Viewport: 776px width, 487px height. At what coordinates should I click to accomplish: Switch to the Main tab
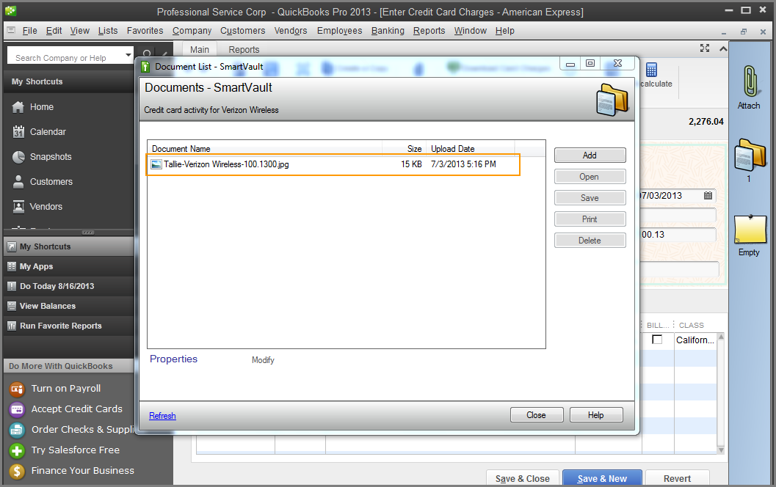200,49
